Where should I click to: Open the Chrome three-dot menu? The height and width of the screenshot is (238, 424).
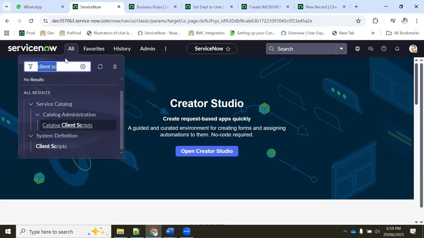[416, 21]
